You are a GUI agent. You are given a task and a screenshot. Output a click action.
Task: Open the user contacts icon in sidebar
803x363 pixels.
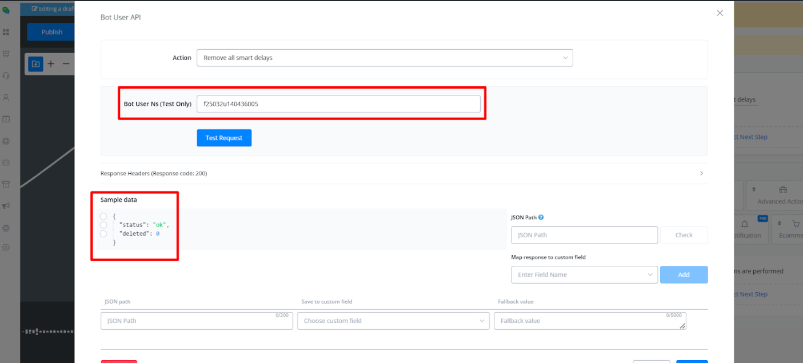tap(6, 97)
